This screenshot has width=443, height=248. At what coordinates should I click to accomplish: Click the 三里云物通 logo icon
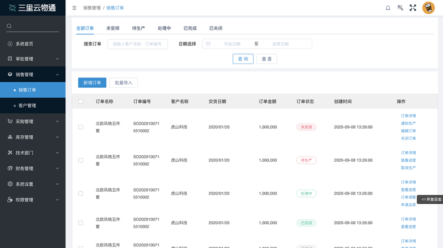pyautogui.click(x=12, y=8)
